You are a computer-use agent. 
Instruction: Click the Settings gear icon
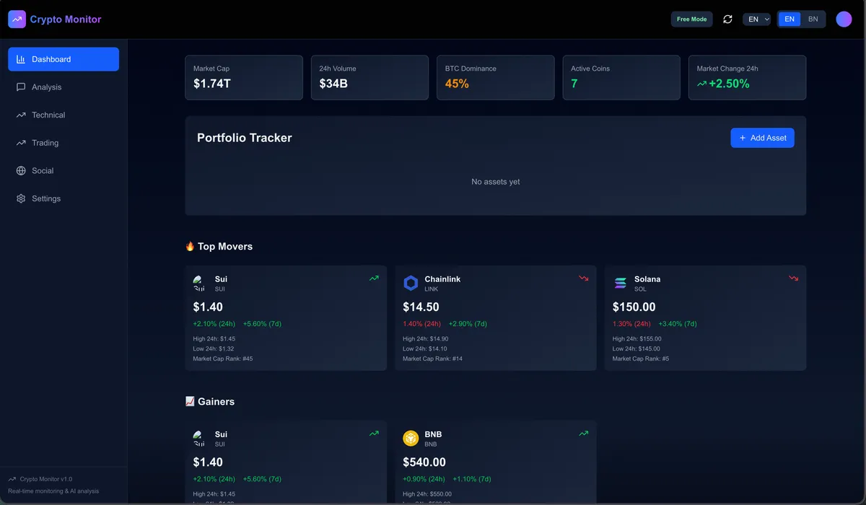click(x=21, y=198)
